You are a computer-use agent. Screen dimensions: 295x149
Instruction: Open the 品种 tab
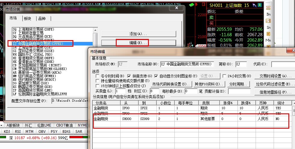41,19
